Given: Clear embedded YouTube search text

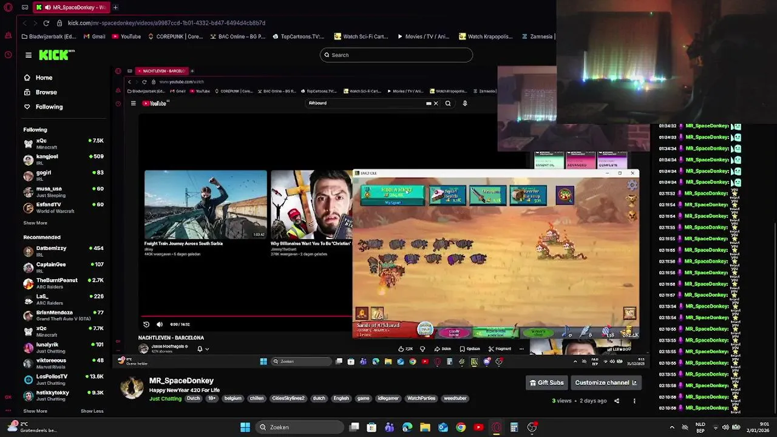Looking at the screenshot, I should 435,103.
